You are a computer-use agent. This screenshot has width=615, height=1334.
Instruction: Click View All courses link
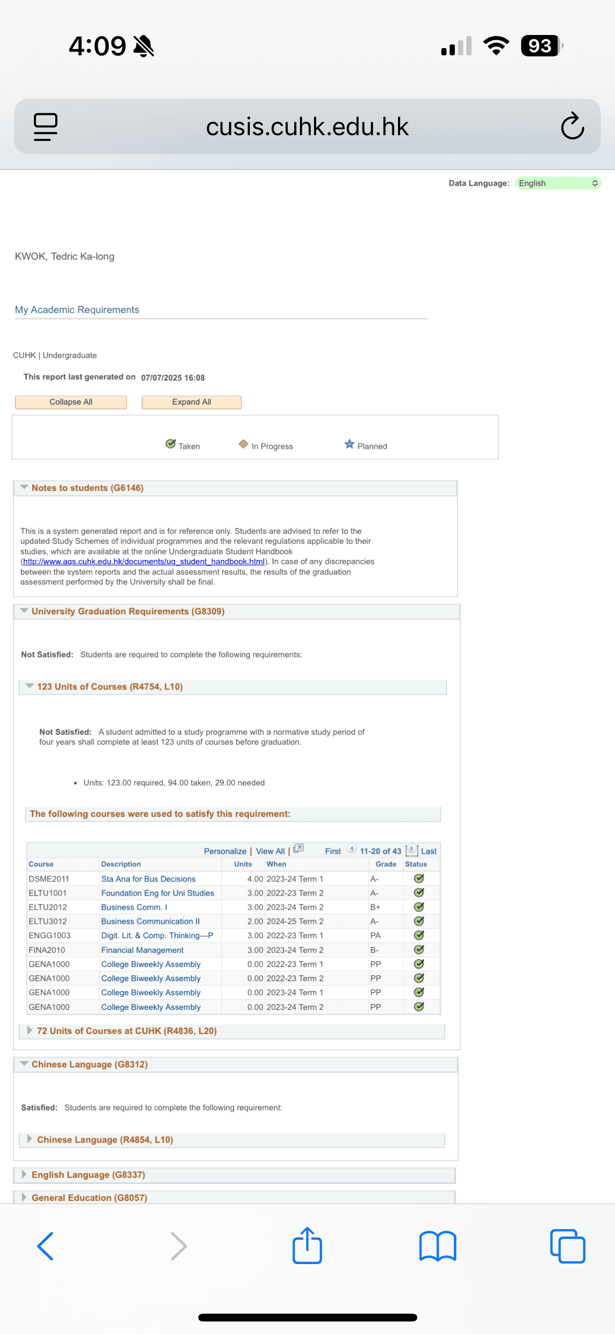point(270,851)
